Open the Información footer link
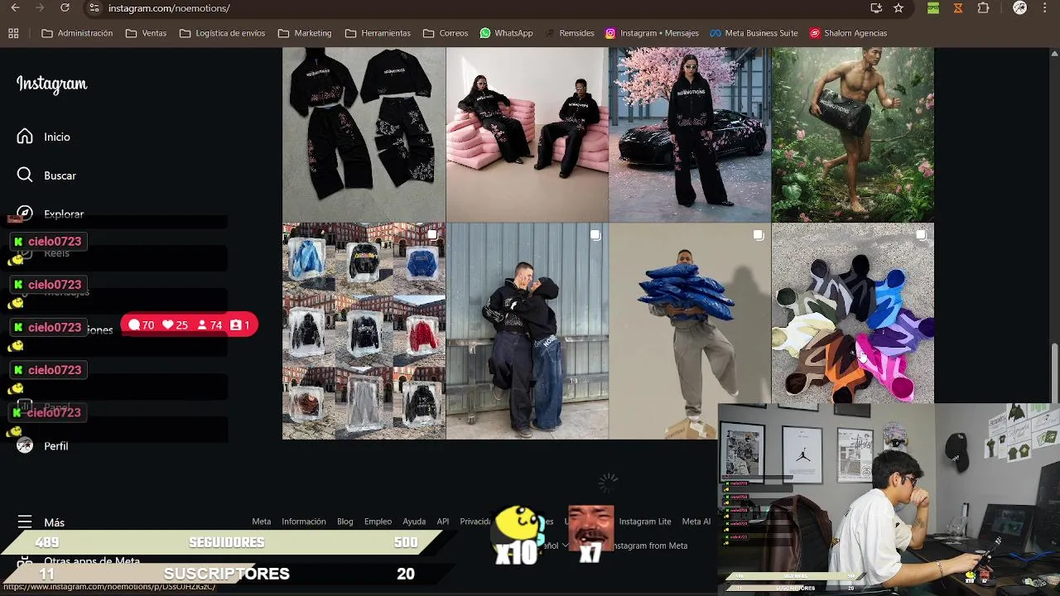The image size is (1060, 596). (303, 521)
